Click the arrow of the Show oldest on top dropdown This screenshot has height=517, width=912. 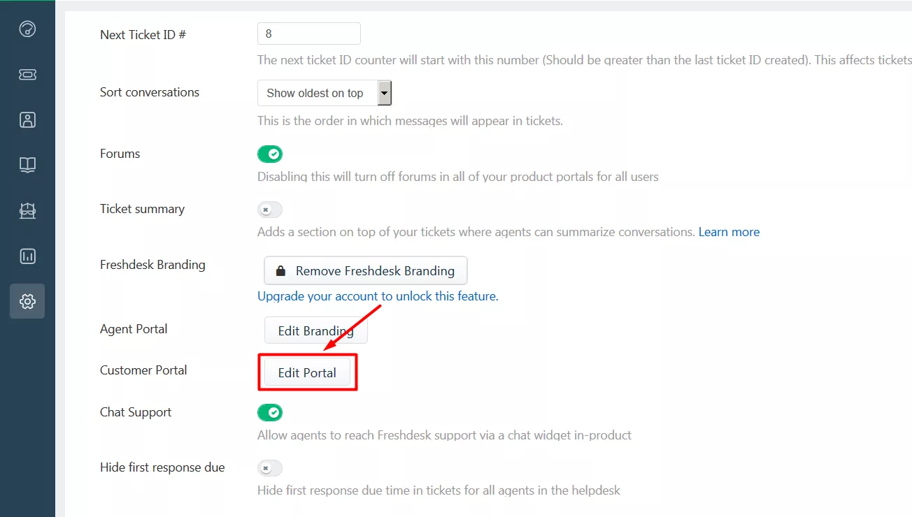point(384,93)
